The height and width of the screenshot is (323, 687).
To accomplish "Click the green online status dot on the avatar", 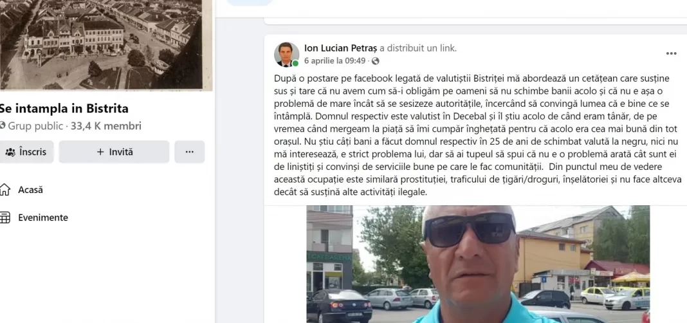I will click(295, 64).
